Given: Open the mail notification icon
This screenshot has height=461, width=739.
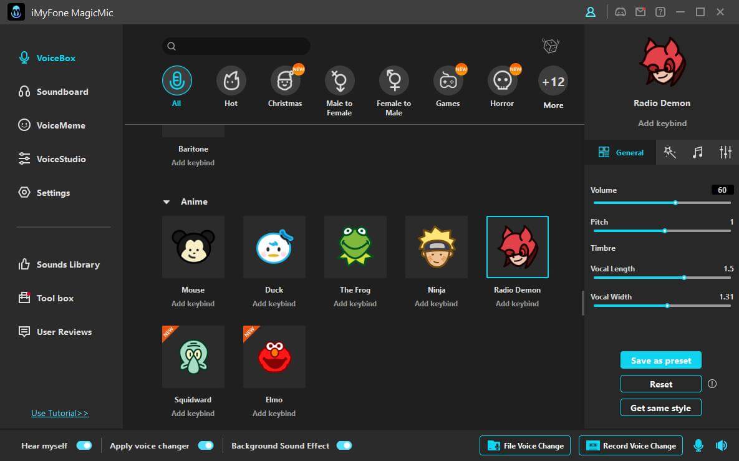Looking at the screenshot, I should pyautogui.click(x=640, y=12).
